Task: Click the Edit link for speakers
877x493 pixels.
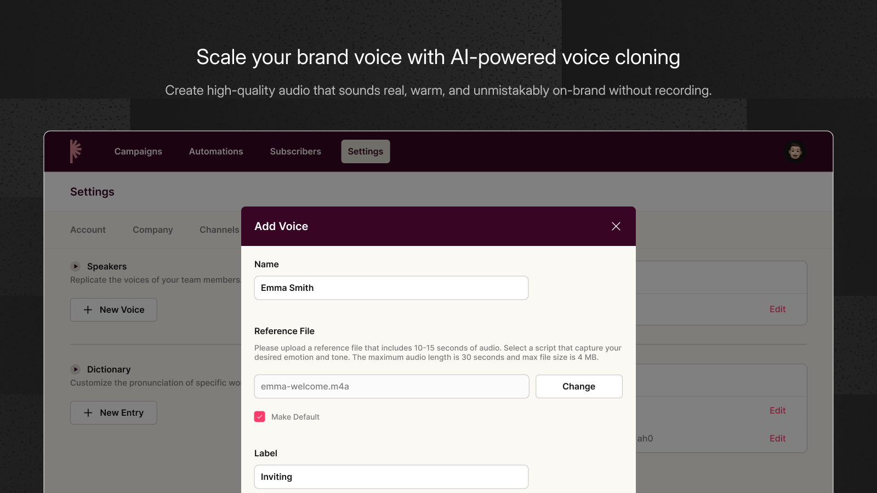Action: [x=777, y=309]
